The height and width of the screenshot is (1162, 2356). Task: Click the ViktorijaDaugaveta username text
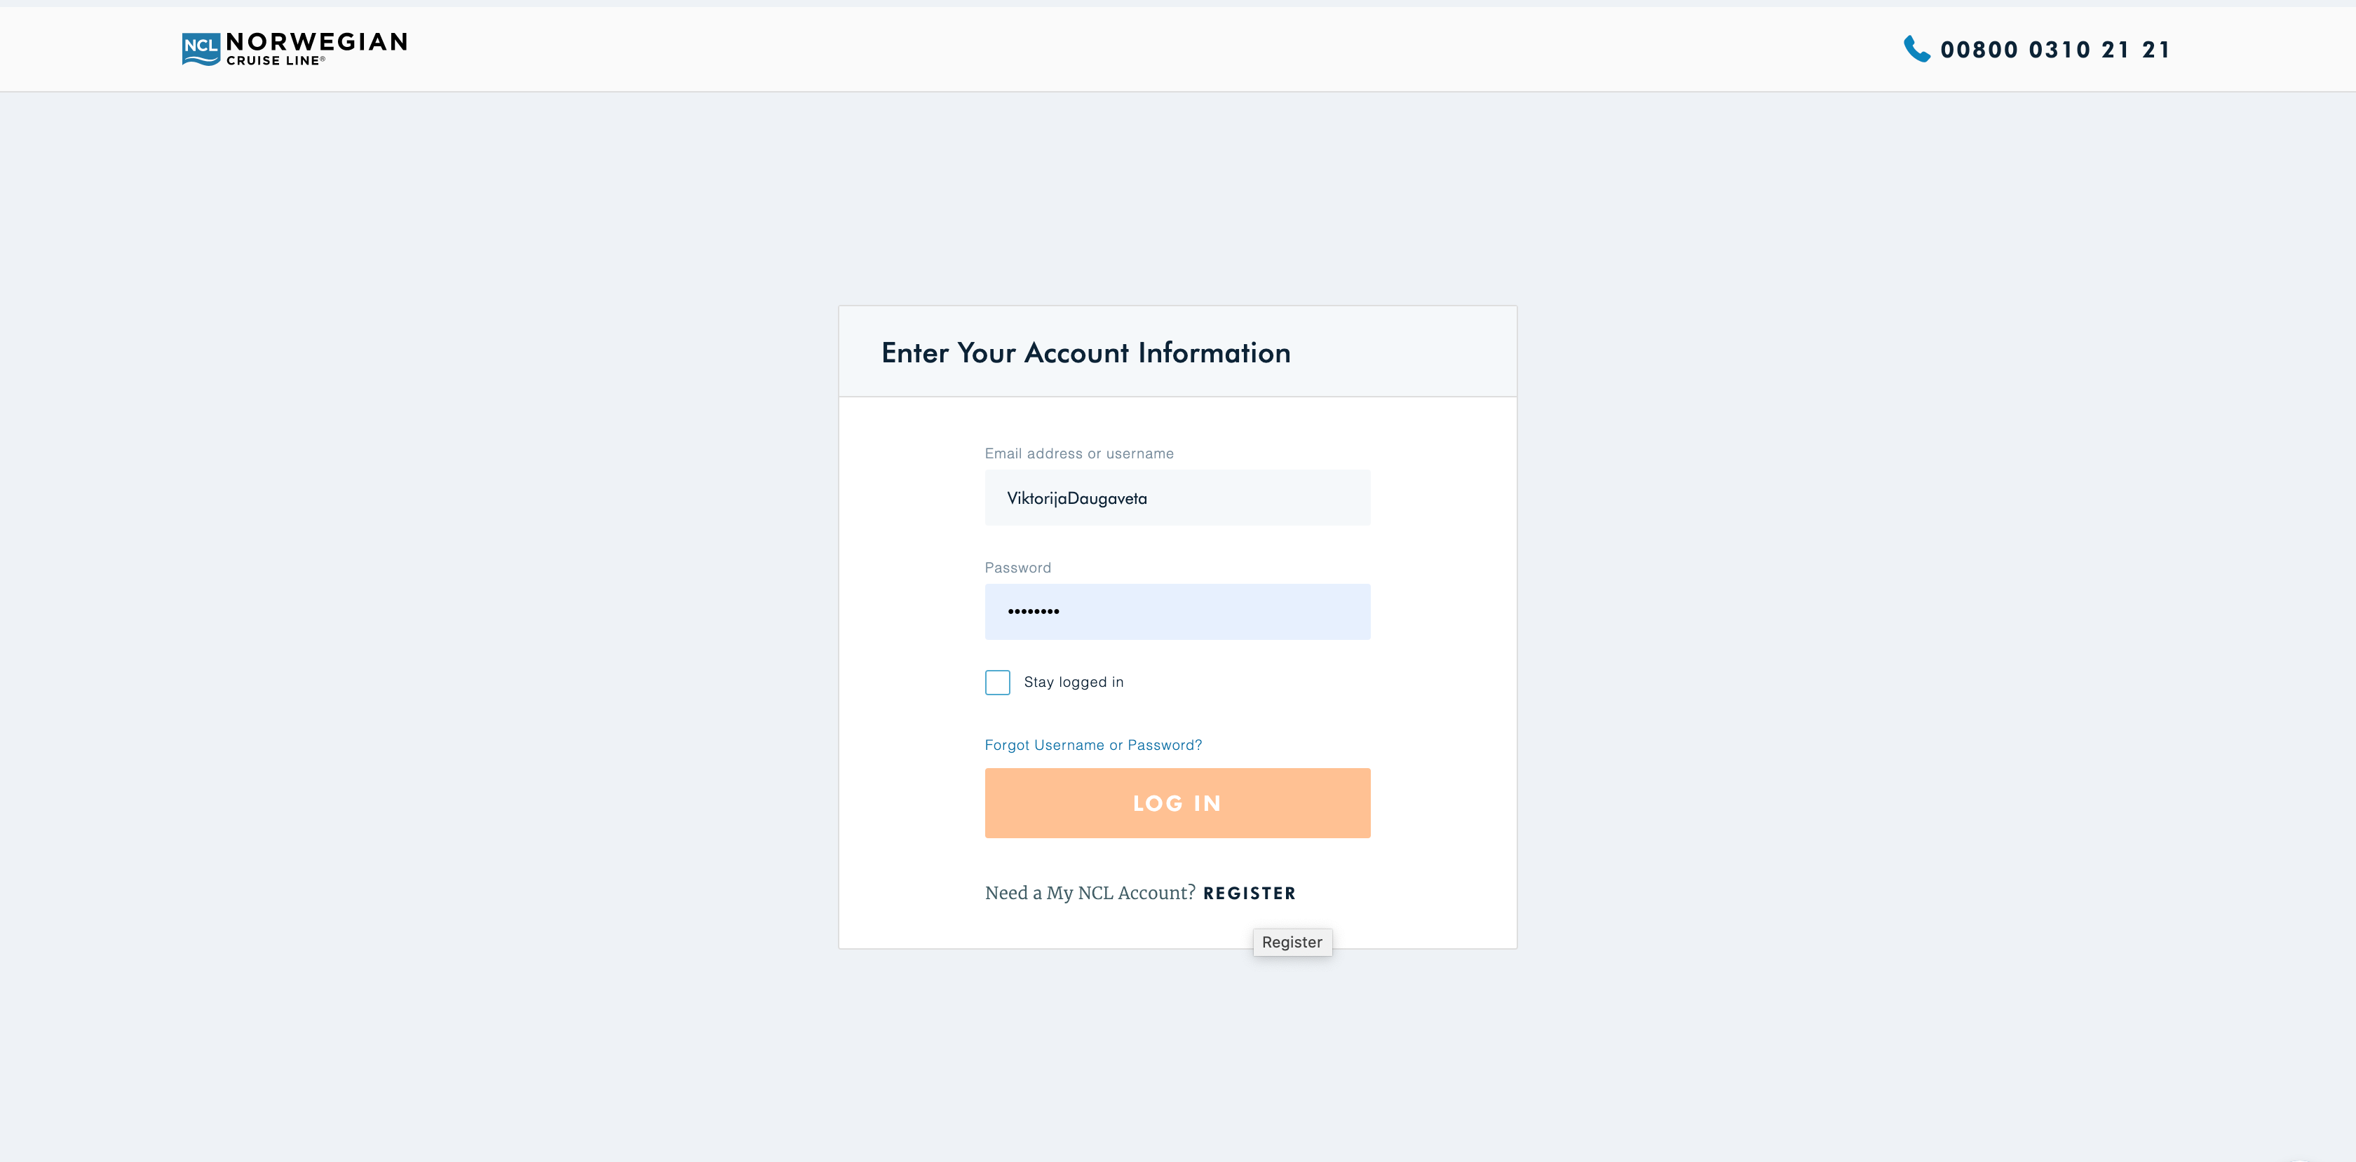tap(1076, 498)
